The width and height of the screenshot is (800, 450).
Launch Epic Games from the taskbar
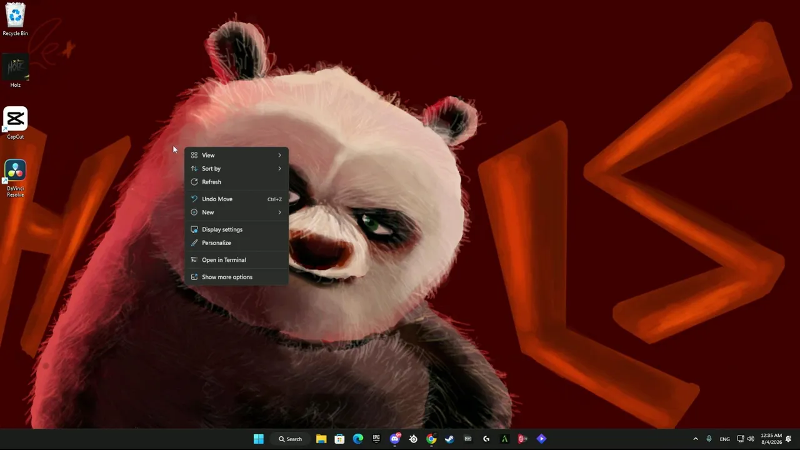[x=376, y=439]
